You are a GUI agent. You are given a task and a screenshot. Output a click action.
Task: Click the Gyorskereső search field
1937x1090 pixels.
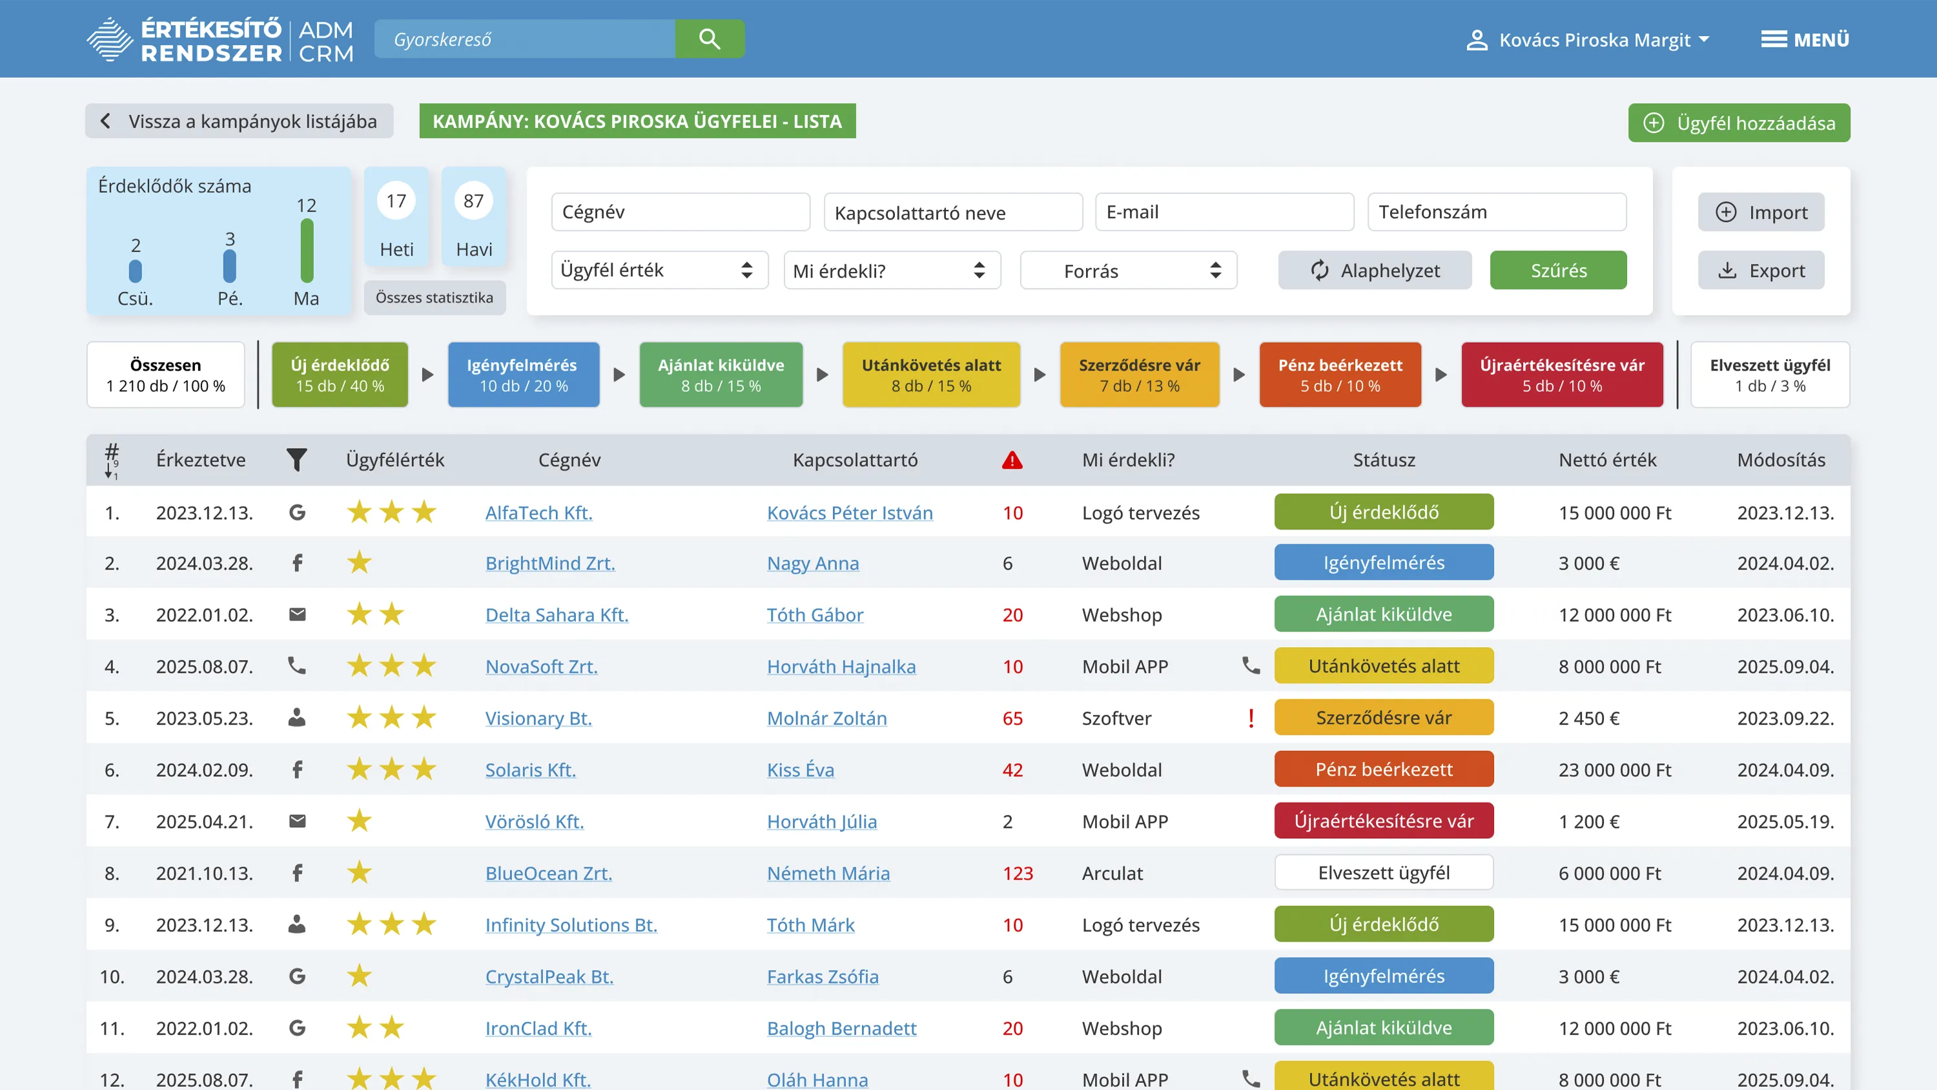pyautogui.click(x=525, y=39)
